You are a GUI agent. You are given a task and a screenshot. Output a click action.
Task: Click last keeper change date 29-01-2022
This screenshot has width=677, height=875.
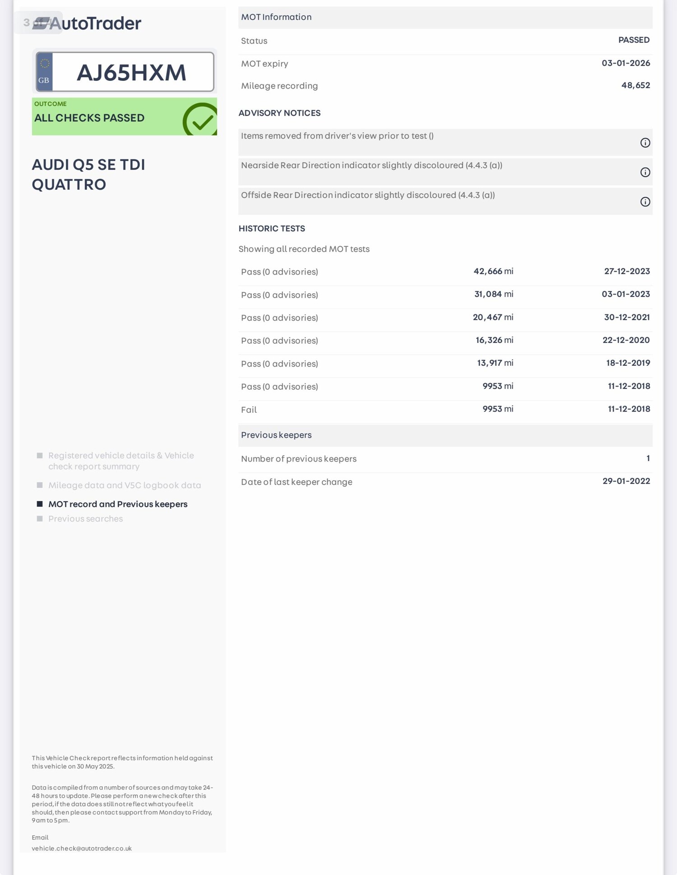coord(626,481)
